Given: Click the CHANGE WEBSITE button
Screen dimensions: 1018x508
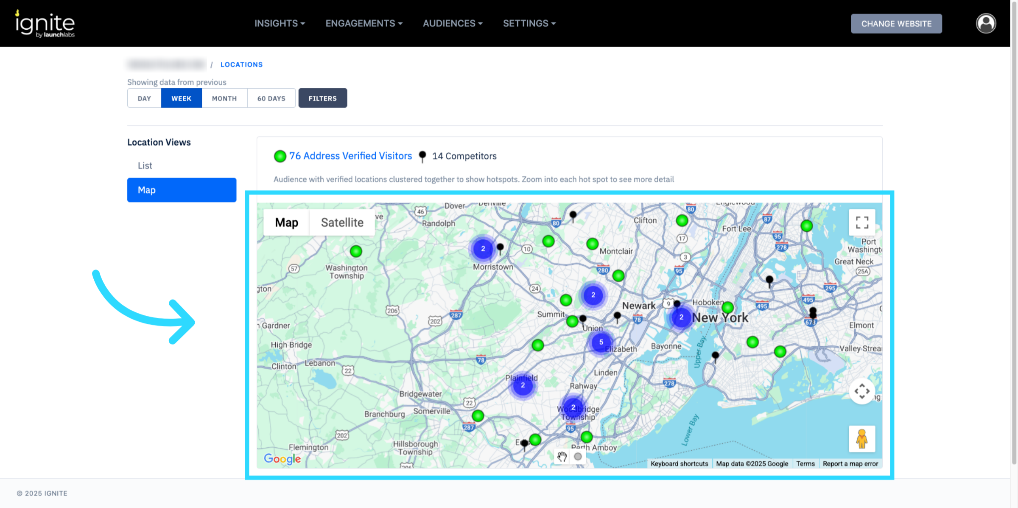Looking at the screenshot, I should click(896, 24).
